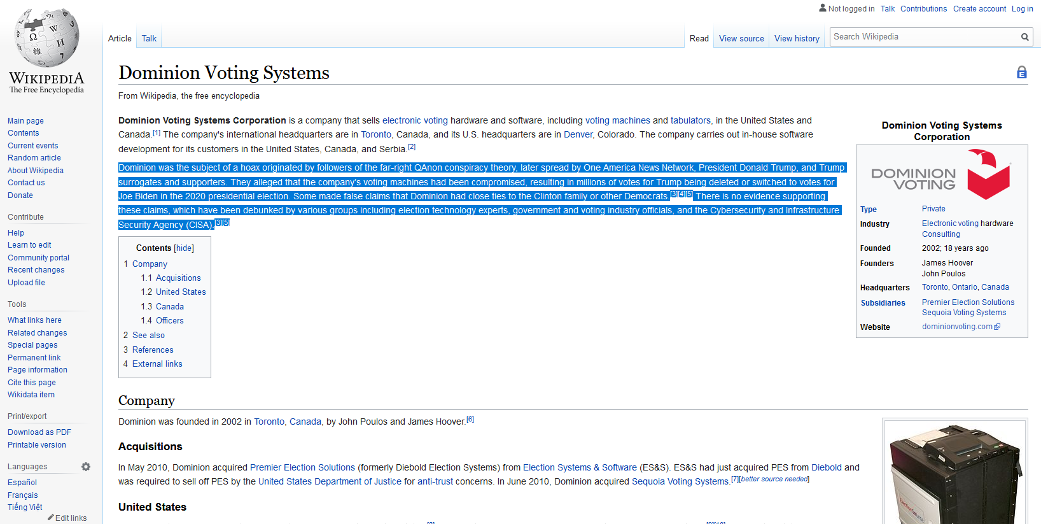Open dominionvoting.com website link
The height and width of the screenshot is (524, 1041).
pyautogui.click(x=961, y=327)
